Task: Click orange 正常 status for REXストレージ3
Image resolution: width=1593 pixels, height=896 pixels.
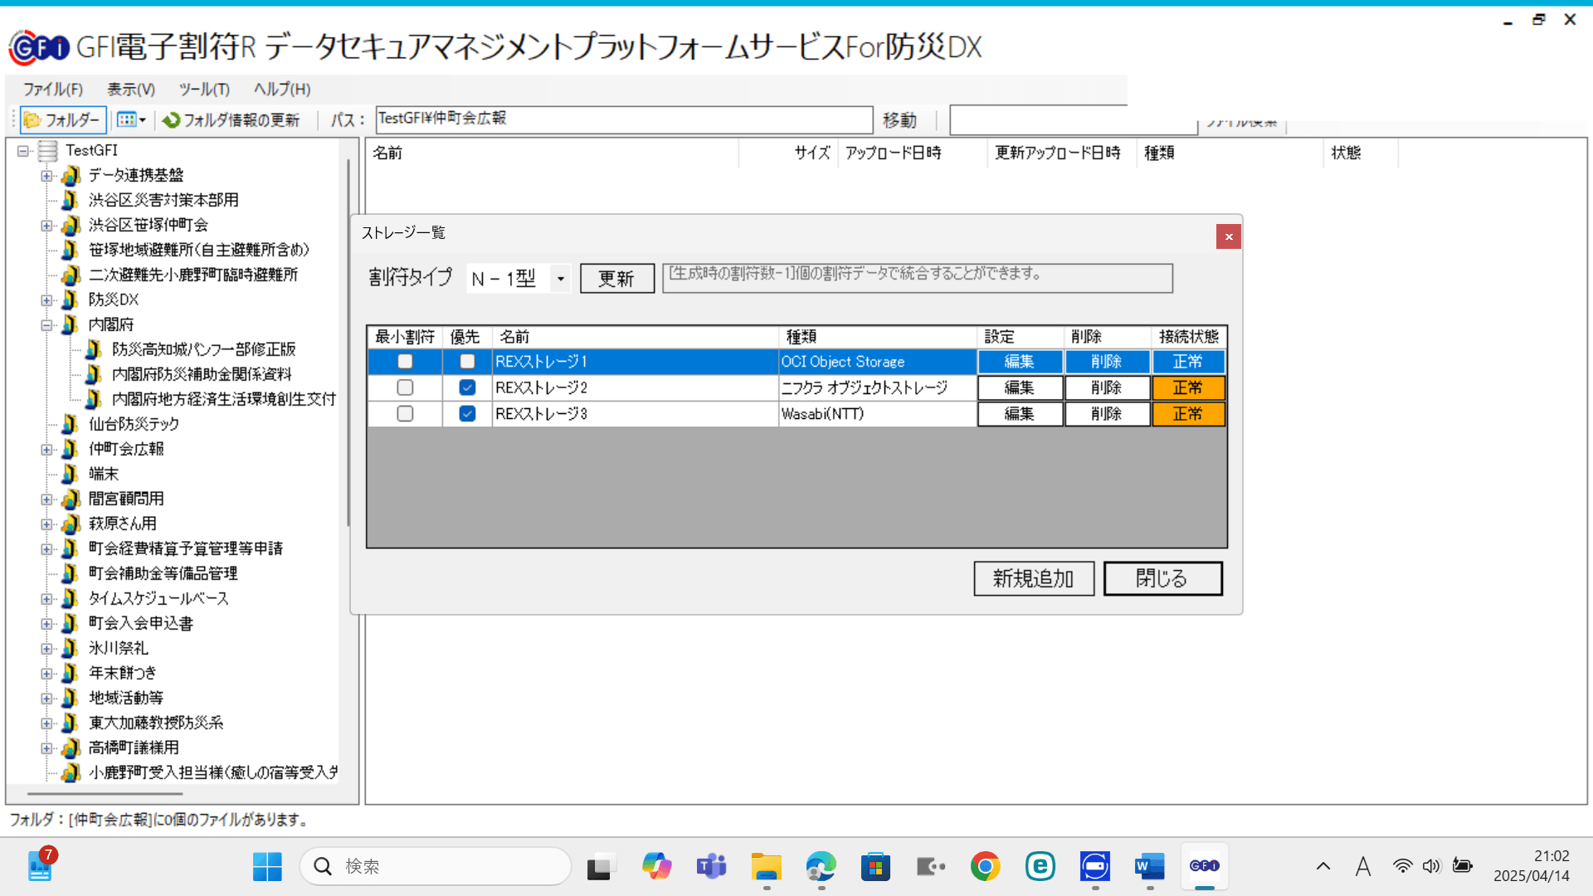Action: (1188, 413)
